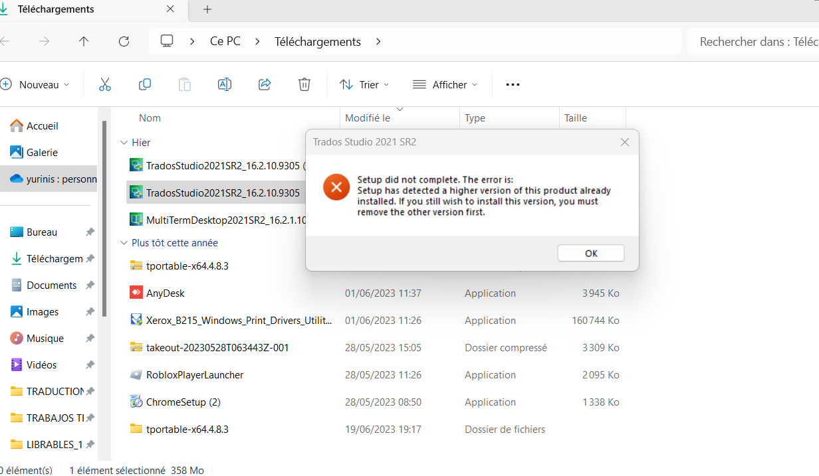Viewport: 819px width, 476px height.
Task: Collapse the Hier file group
Action: click(124, 143)
